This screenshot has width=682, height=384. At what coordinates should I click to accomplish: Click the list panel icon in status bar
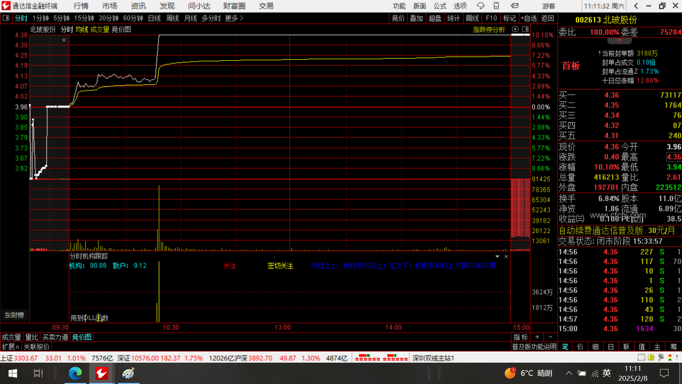click(641, 358)
